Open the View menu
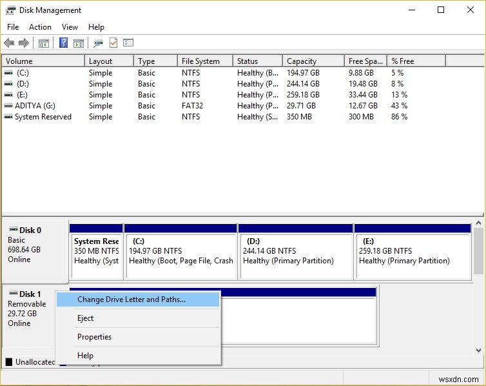Viewport: 486px width, 386px height. (x=70, y=27)
